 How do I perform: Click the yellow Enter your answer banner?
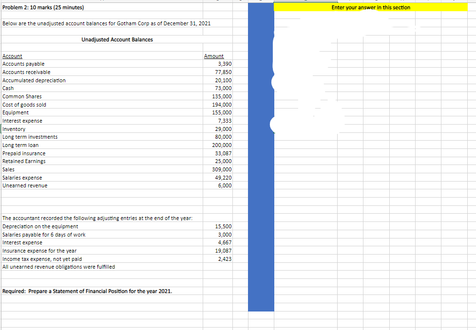coord(370,7)
